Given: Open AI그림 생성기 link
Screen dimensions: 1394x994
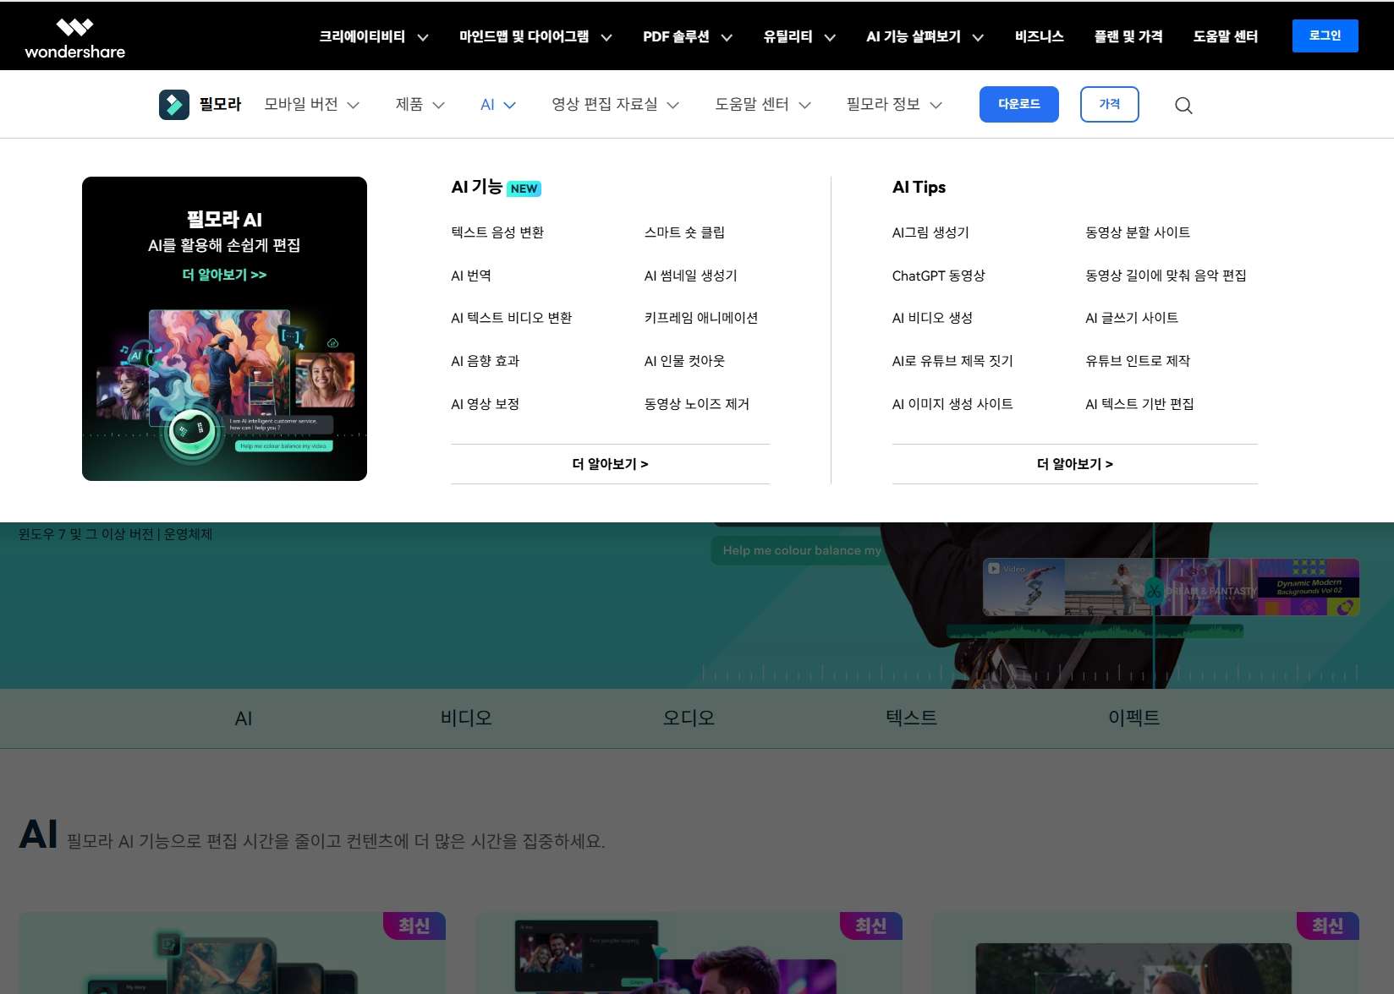Looking at the screenshot, I should pos(930,232).
